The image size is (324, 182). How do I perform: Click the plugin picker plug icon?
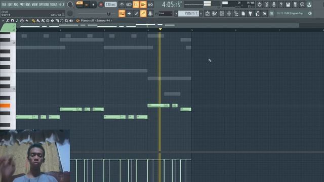(x=250, y=14)
